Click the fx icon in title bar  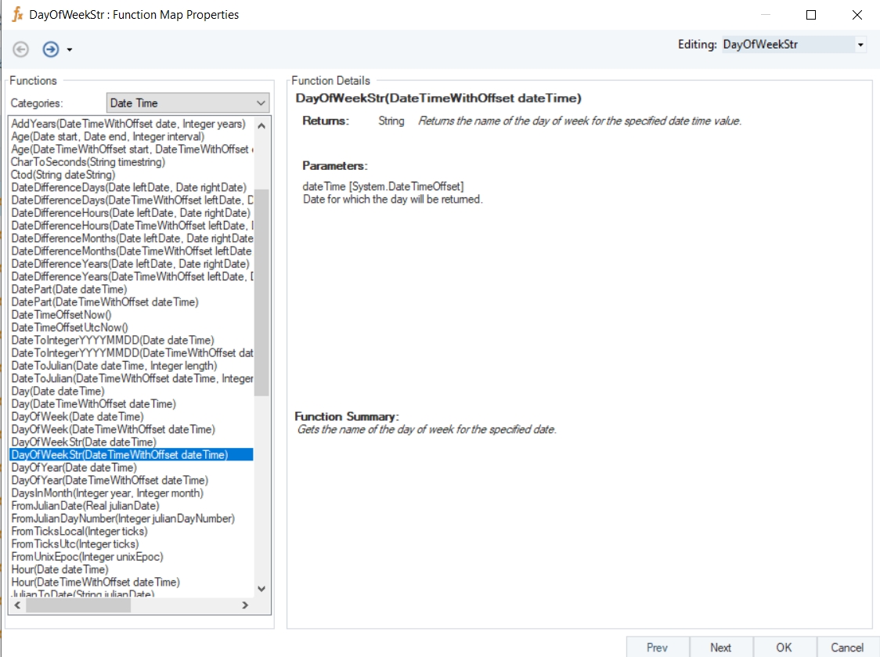(16, 15)
